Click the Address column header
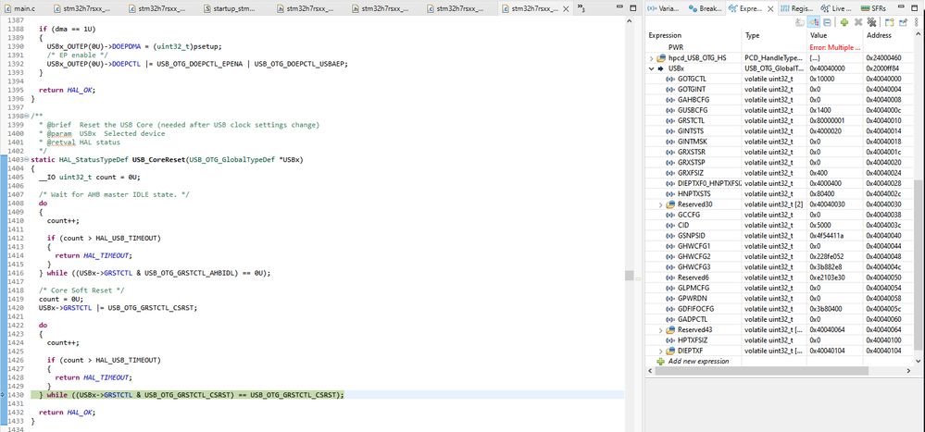The height and width of the screenshot is (432, 925). coord(888,35)
